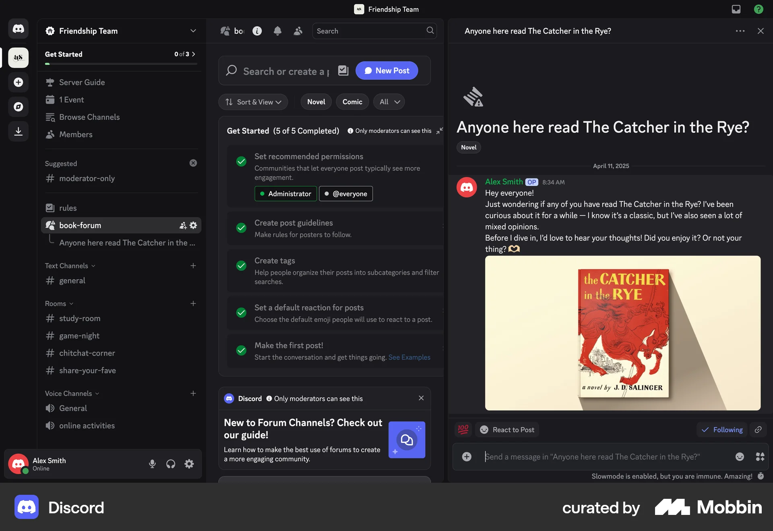Image resolution: width=773 pixels, height=531 pixels.
Task: Select the Comic filter tab
Action: (x=352, y=102)
